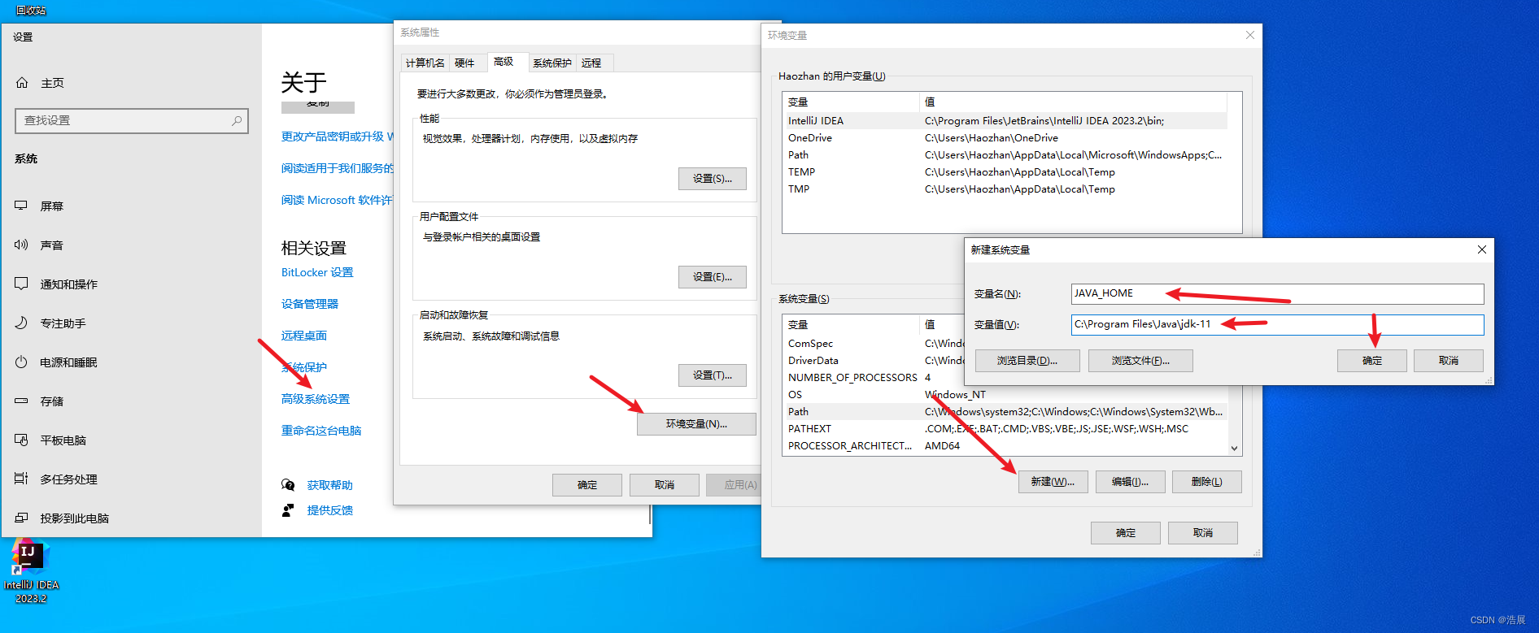Select PATHEXT row in system variables

tap(1005, 429)
